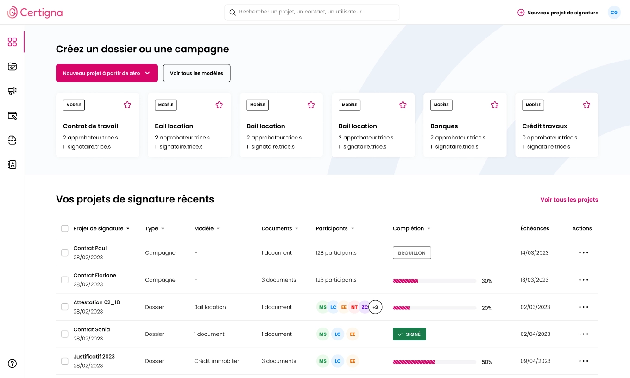Open the document transfer icon in sidebar
The width and height of the screenshot is (630, 378).
[x=13, y=140]
